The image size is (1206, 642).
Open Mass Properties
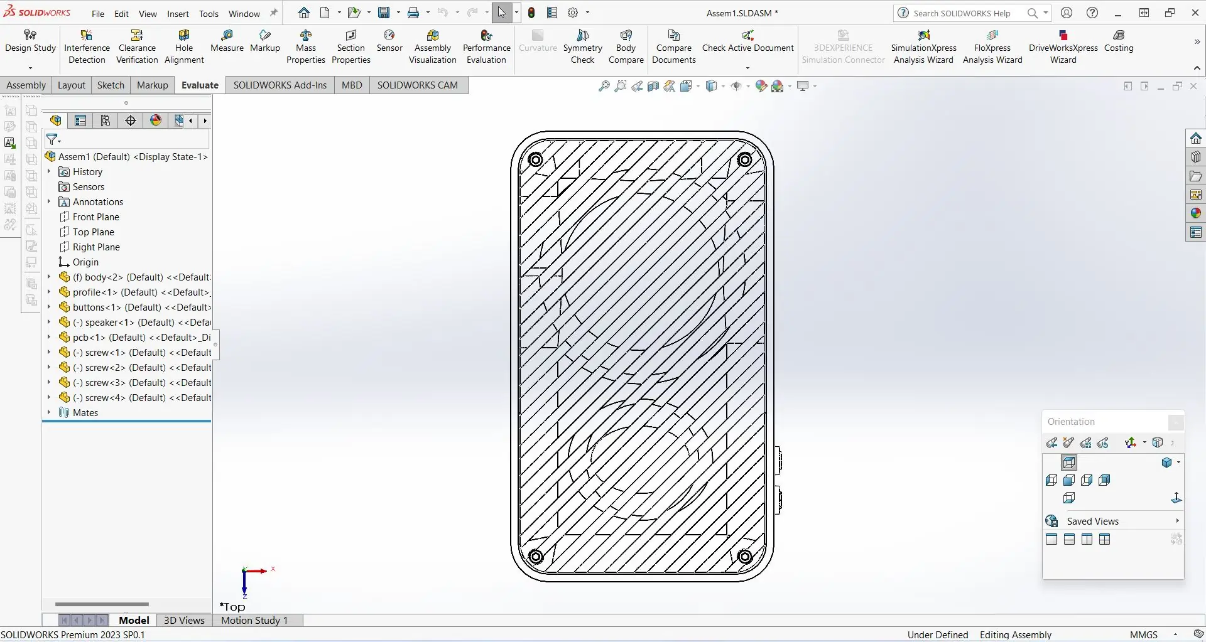[306, 47]
